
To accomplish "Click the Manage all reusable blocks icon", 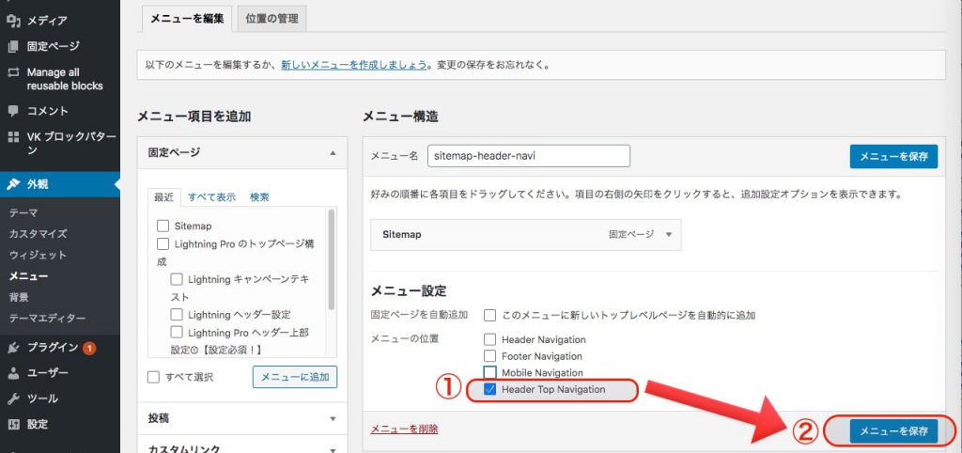I will pyautogui.click(x=13, y=72).
